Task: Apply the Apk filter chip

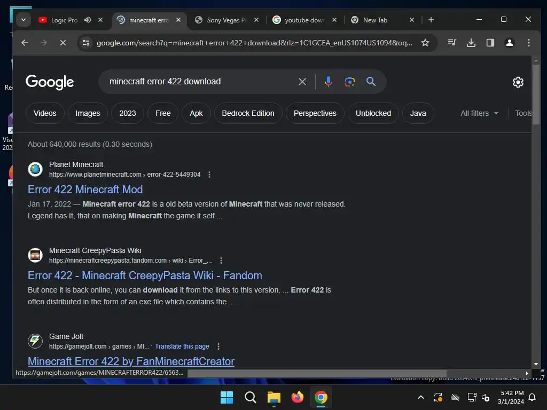Action: tap(196, 113)
